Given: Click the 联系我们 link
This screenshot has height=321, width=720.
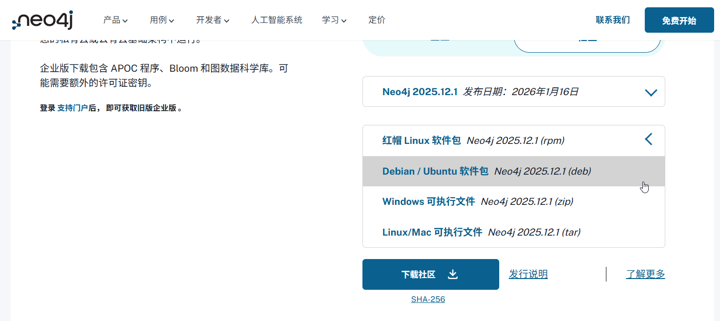Looking at the screenshot, I should [x=613, y=20].
